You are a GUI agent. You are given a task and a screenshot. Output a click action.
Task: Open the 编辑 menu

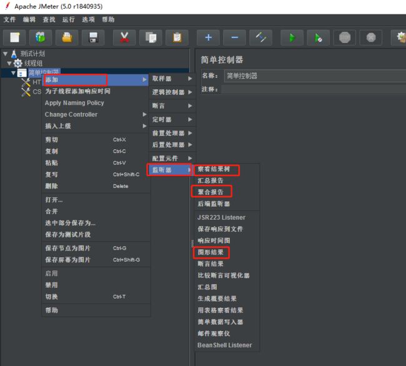pyautogui.click(x=29, y=19)
